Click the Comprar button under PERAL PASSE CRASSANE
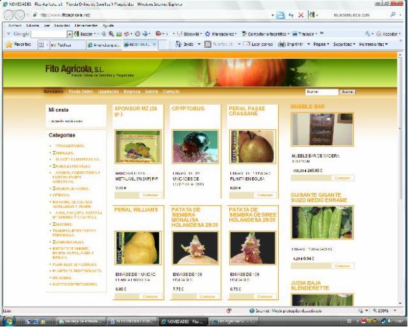Image resolution: width=408 pixels, height=327 pixels. (x=264, y=195)
